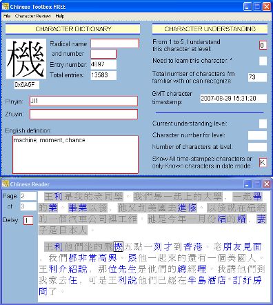Image resolution: width=273 pixels, height=305 pixels.
Task: Select the Radical name input field
Action: 114,43
